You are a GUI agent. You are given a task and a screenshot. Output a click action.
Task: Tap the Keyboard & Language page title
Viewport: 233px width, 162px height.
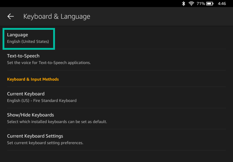coord(56,16)
